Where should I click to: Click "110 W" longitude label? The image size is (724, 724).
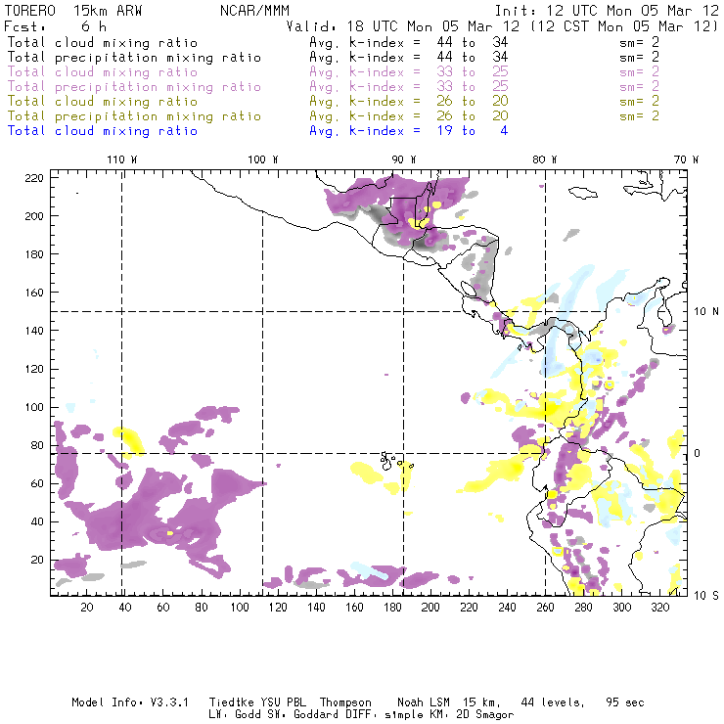point(122,159)
